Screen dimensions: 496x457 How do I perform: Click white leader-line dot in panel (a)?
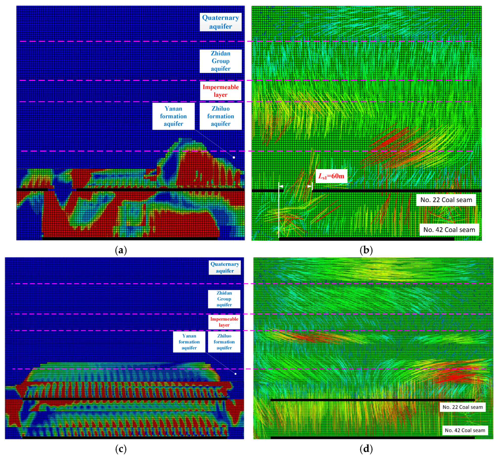(234, 157)
